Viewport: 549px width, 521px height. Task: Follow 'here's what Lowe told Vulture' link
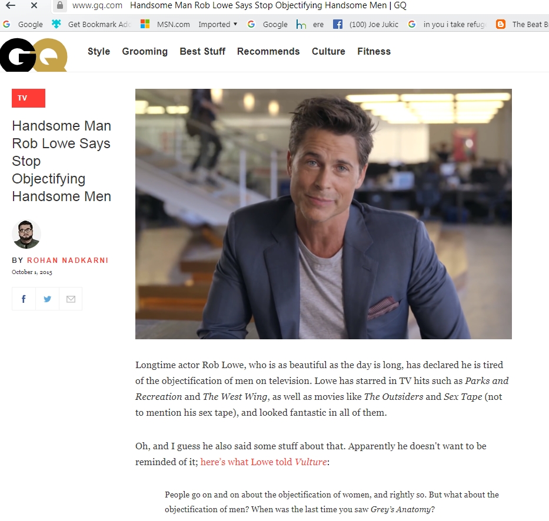(264, 462)
